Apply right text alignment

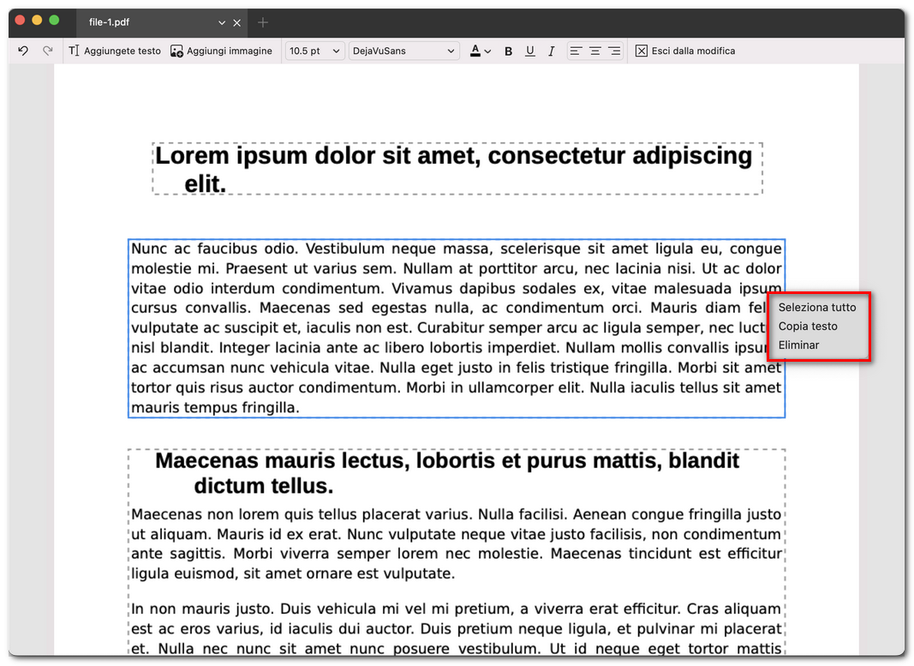(614, 51)
